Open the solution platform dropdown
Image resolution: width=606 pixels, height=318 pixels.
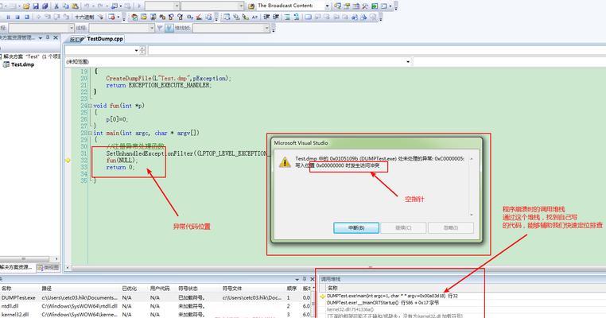[241, 6]
